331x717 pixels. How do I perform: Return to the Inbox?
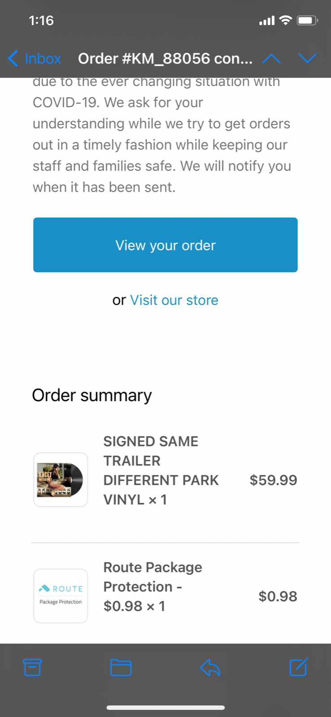[34, 58]
